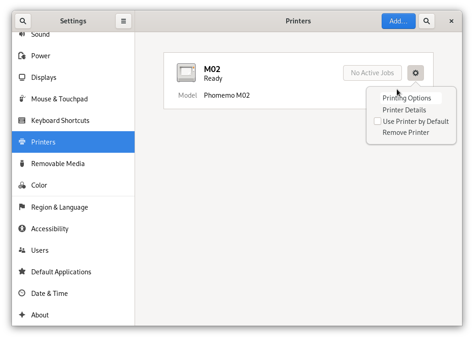Image resolution: width=474 pixels, height=339 pixels.
Task: Click the About sparkle icon
Action: 22,315
